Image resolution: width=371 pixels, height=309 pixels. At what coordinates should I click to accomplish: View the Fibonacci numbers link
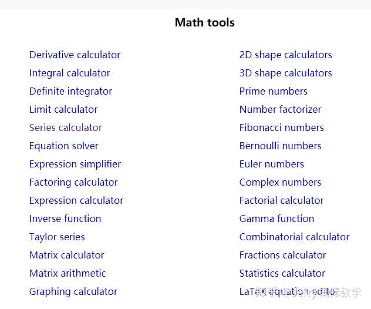(281, 127)
